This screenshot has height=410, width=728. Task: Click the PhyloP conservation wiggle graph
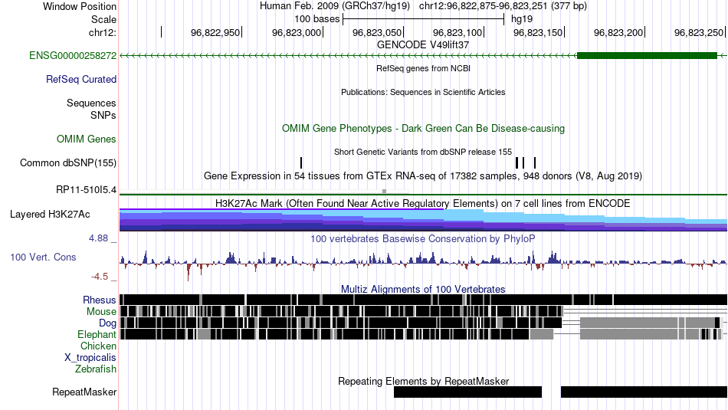click(423, 264)
